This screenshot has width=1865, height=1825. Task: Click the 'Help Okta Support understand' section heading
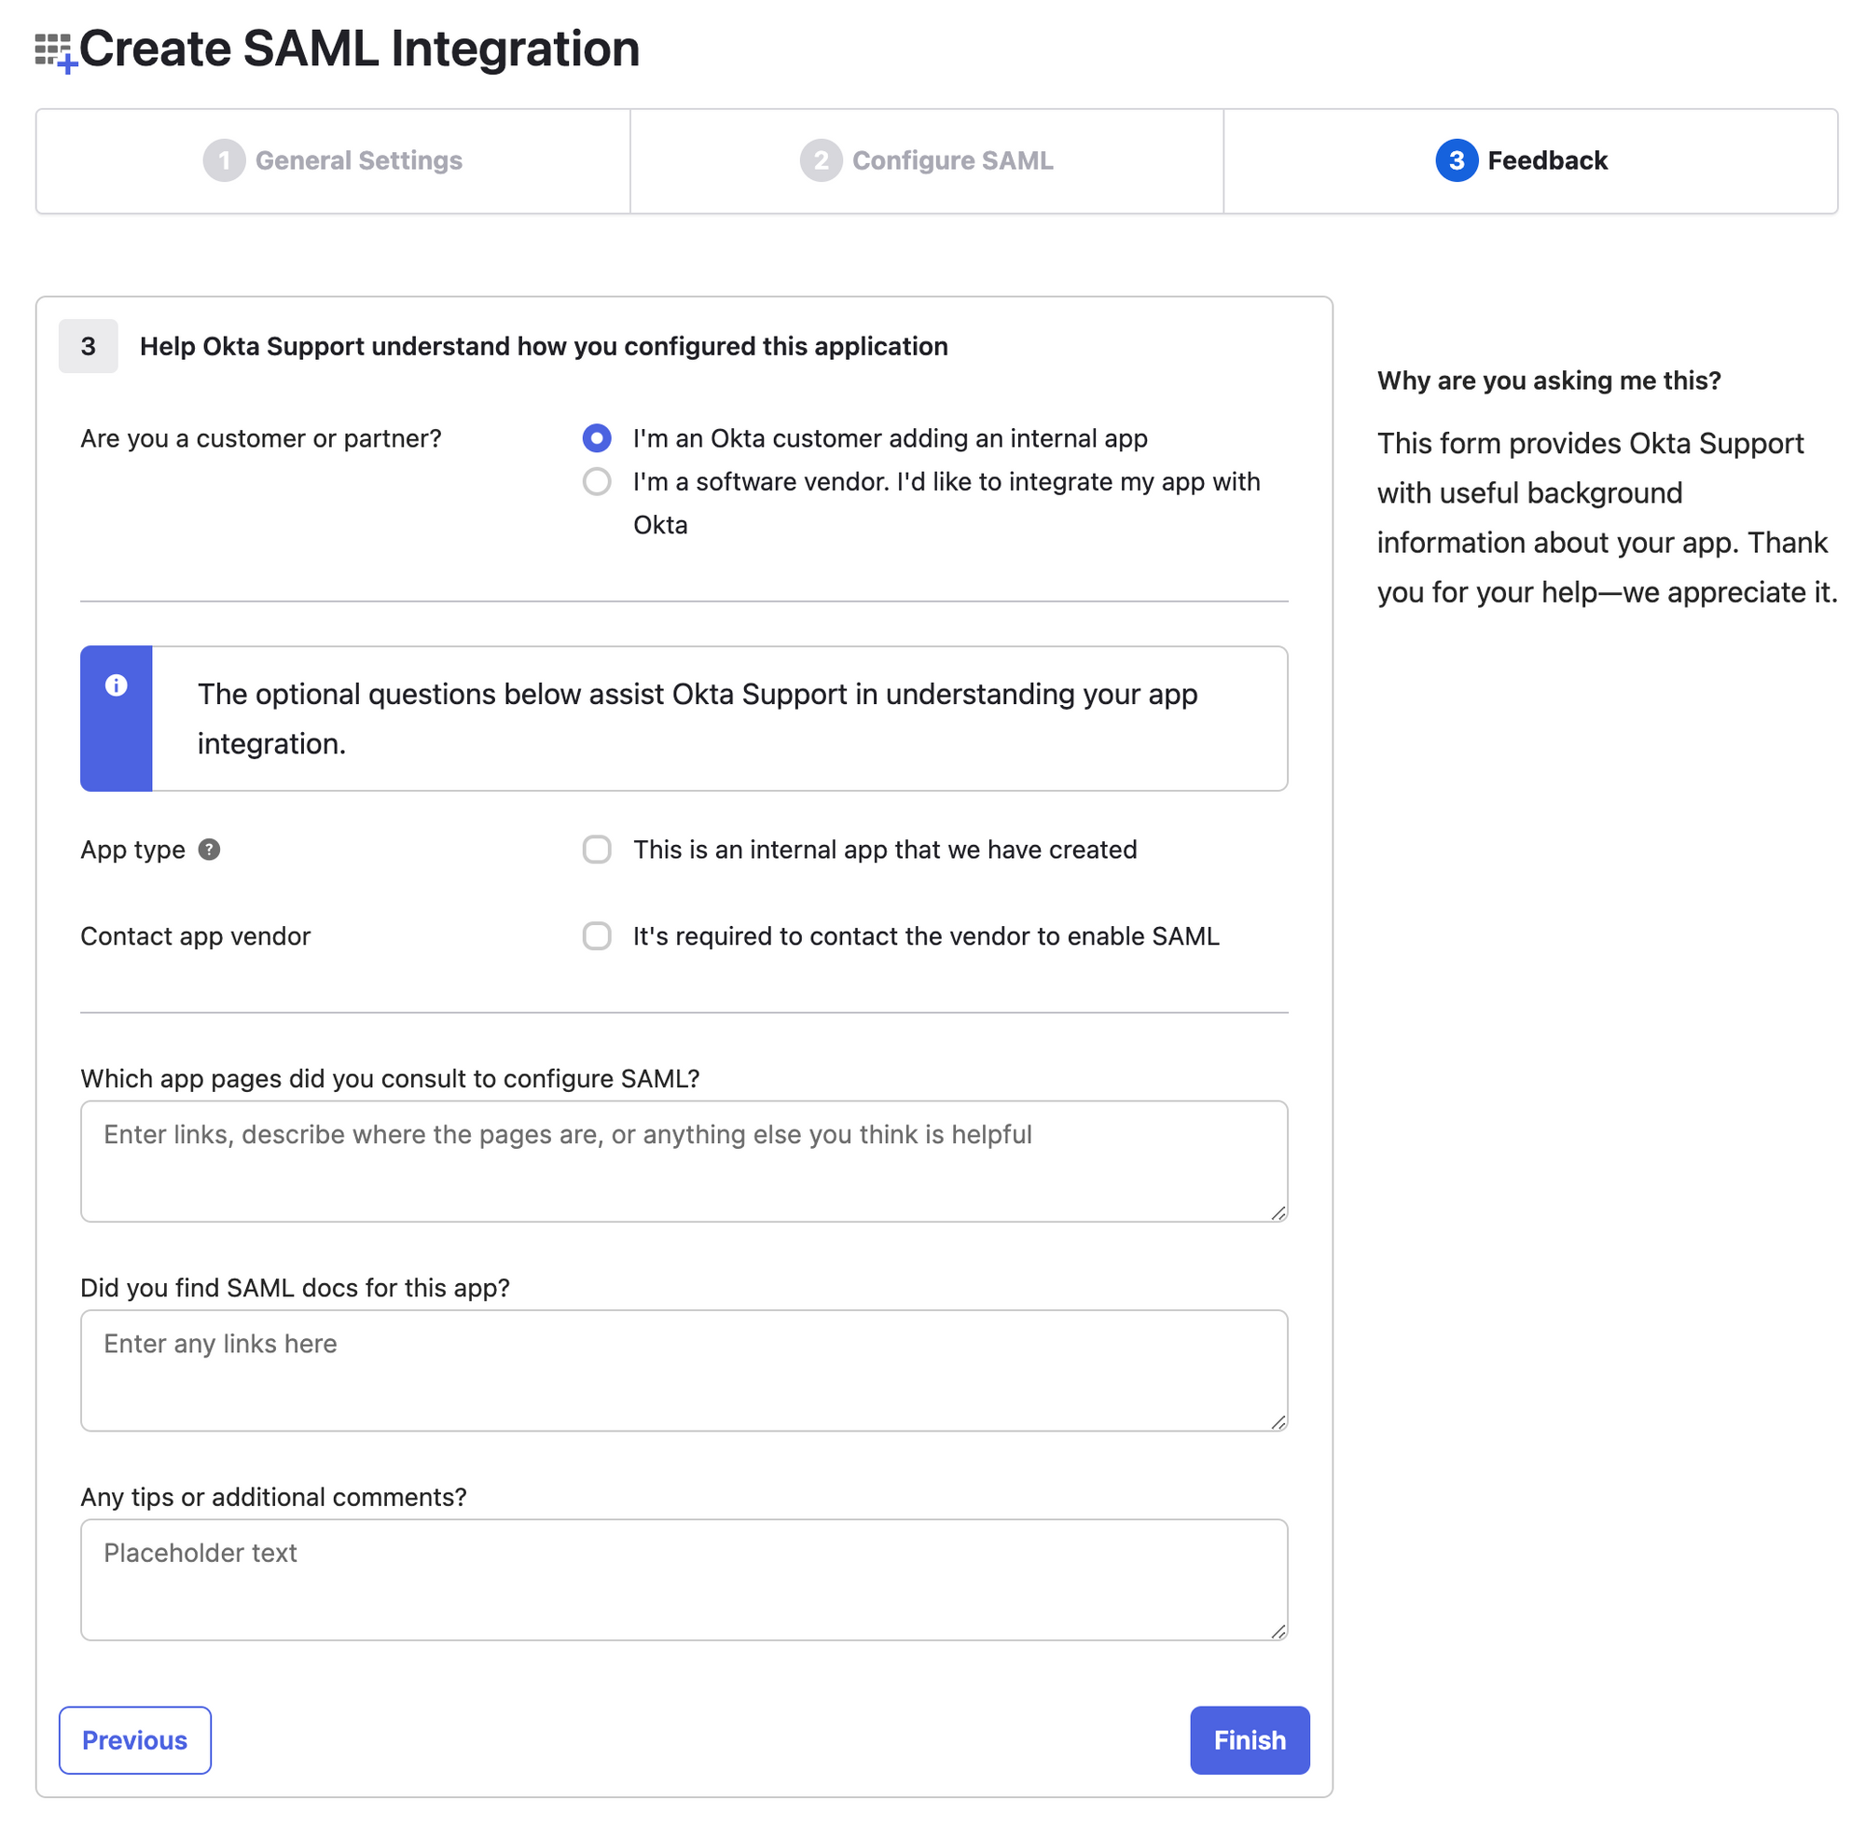(x=544, y=346)
